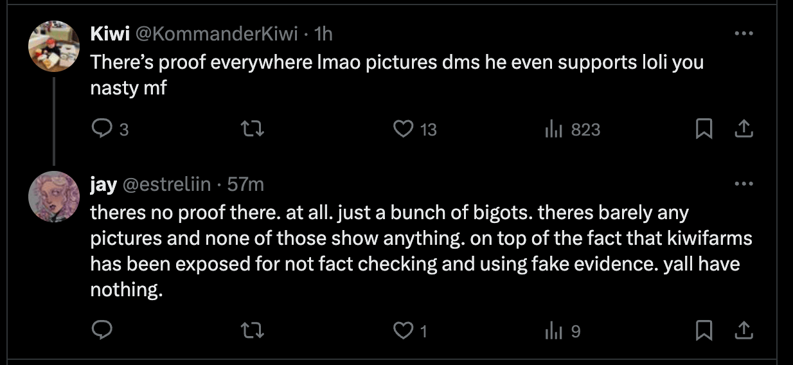Open Kiwi's profile picture
Screen dimensions: 793x365
pos(54,46)
